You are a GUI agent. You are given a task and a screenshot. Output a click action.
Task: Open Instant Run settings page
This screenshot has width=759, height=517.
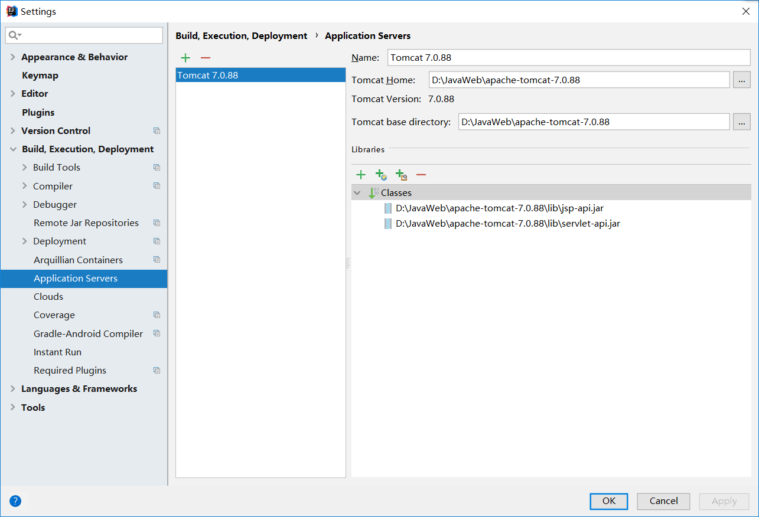pos(57,352)
